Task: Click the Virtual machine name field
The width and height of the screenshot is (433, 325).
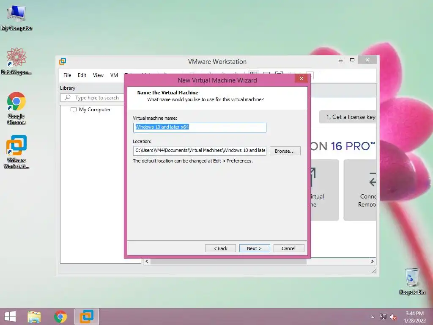Action: coord(200,127)
